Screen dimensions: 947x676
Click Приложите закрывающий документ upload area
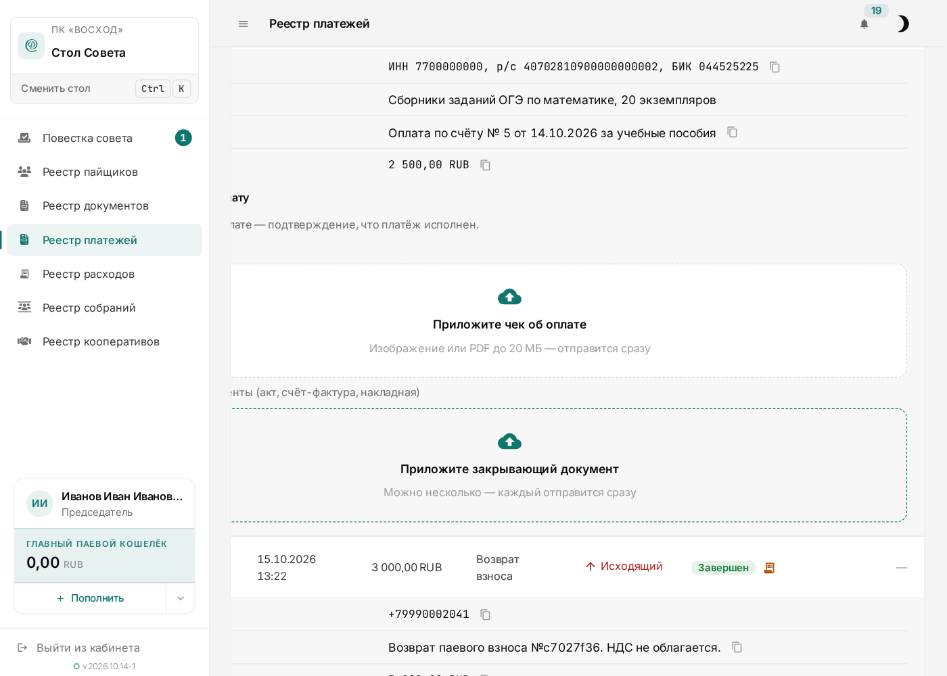click(568, 465)
